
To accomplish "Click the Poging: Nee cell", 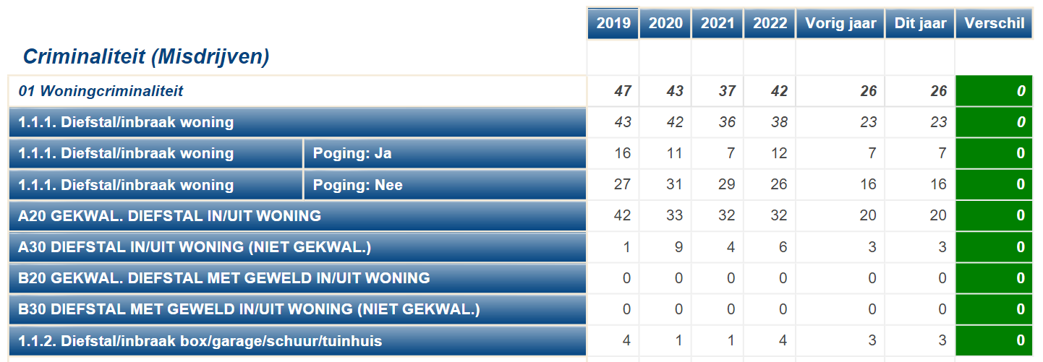I will pyautogui.click(x=444, y=185).
